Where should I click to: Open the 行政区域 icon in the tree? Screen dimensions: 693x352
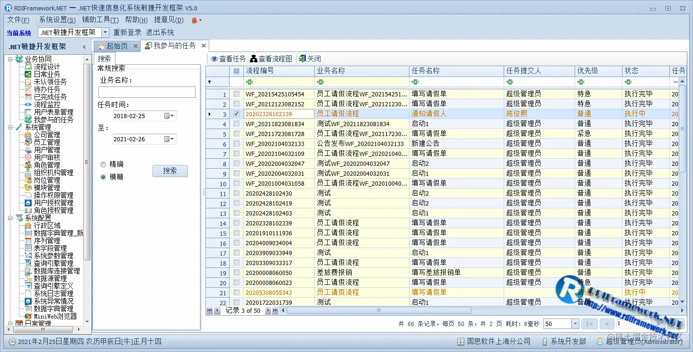(28, 225)
